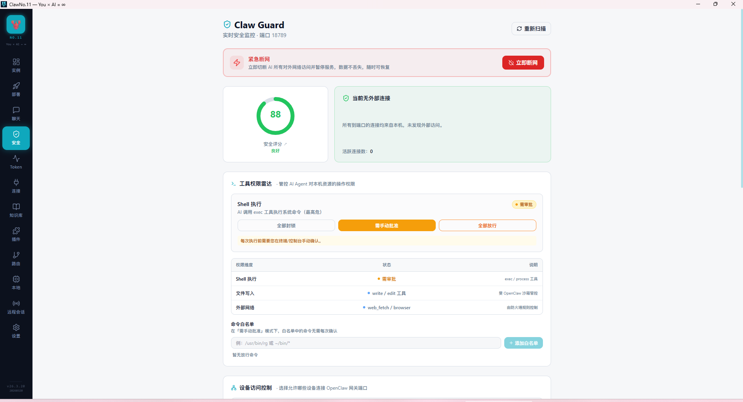Select the 需手动批准 shell mode
The image size is (743, 402).
coord(387,225)
